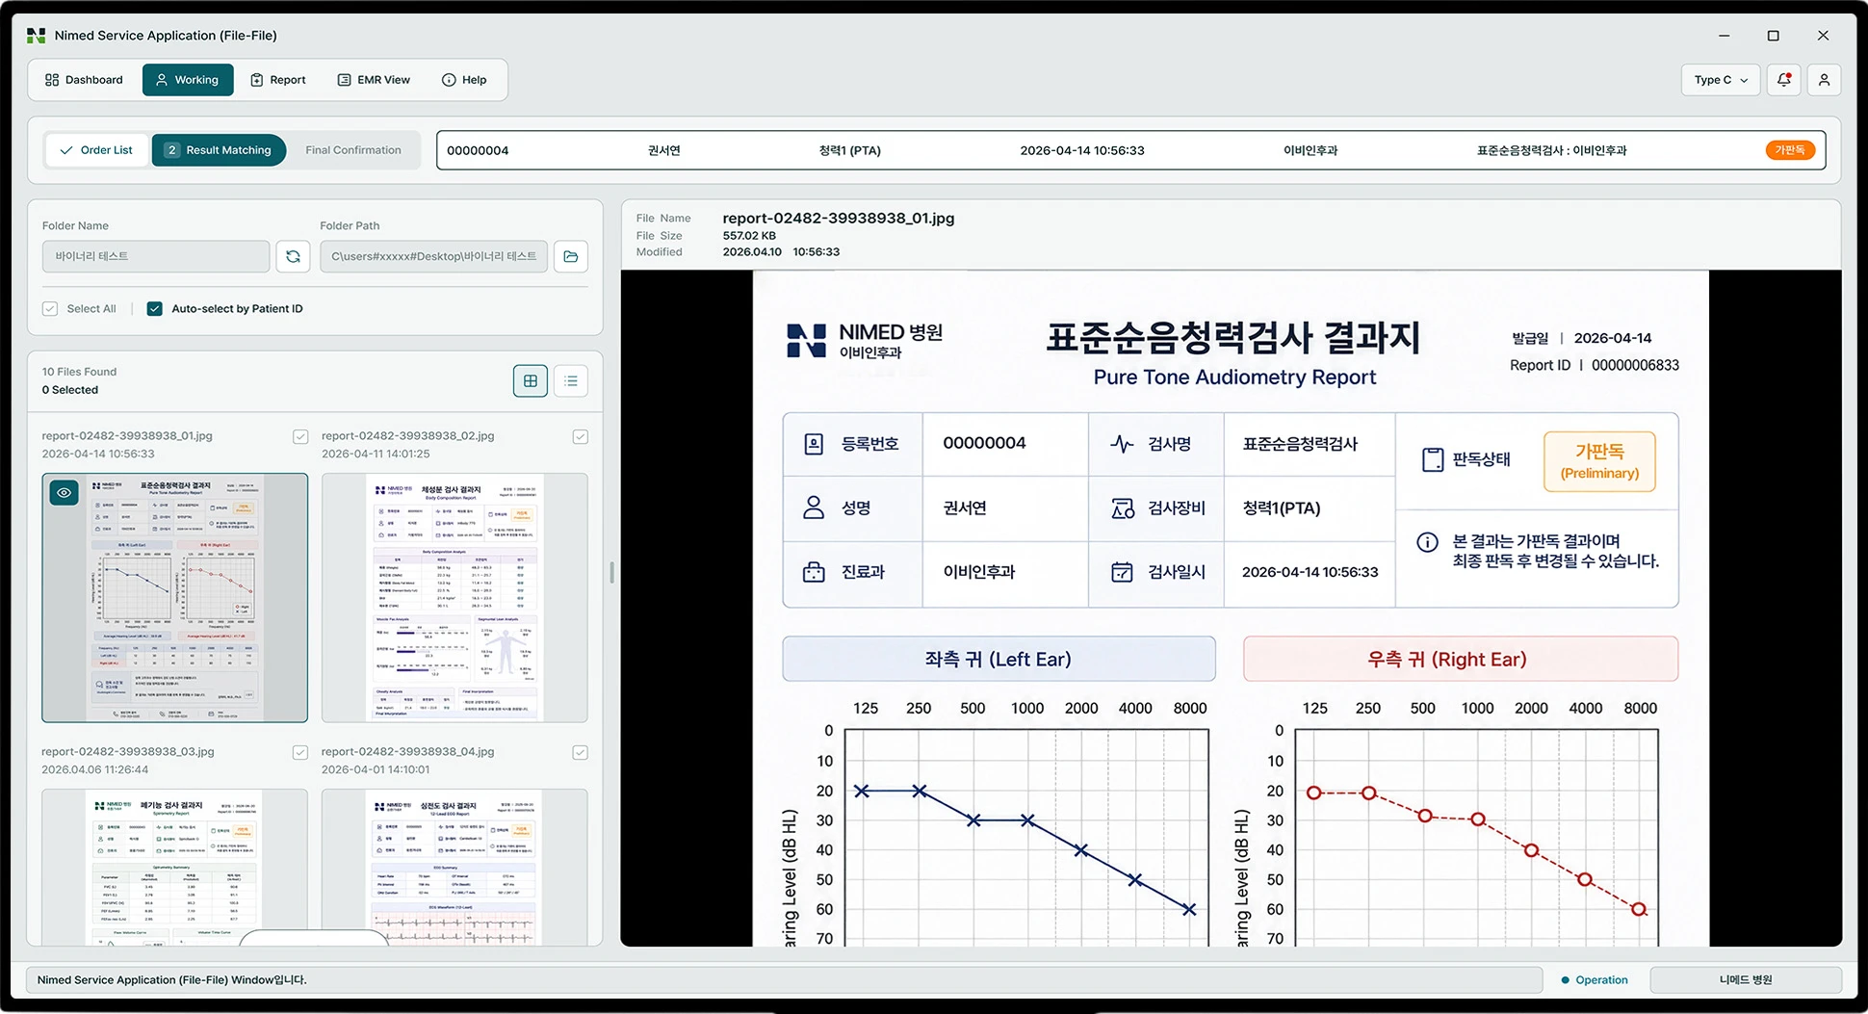Open notifications with the bell icon
The width and height of the screenshot is (1868, 1014).
[1784, 80]
